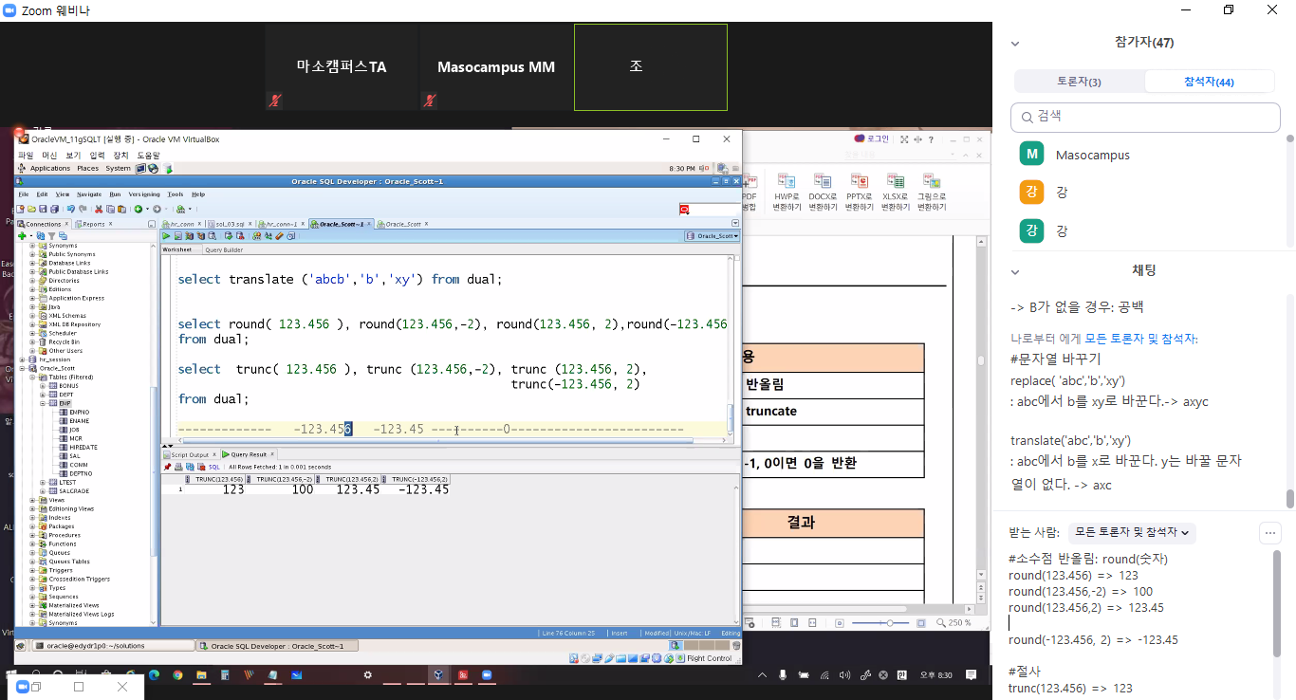This screenshot has width=1296, height=700.
Task: Expand the DEPT table node
Action: coord(44,395)
